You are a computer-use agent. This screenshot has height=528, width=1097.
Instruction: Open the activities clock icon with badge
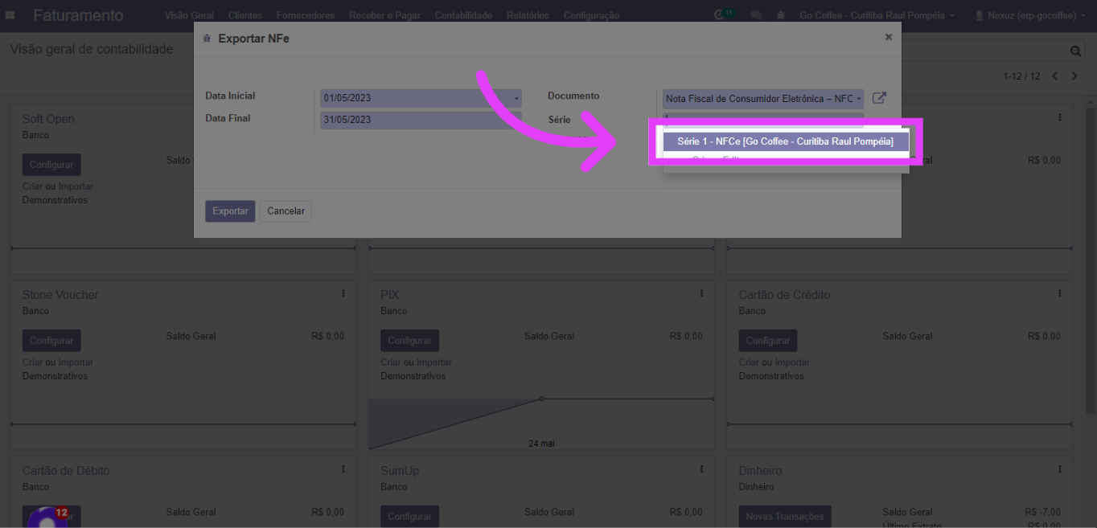[x=721, y=15]
